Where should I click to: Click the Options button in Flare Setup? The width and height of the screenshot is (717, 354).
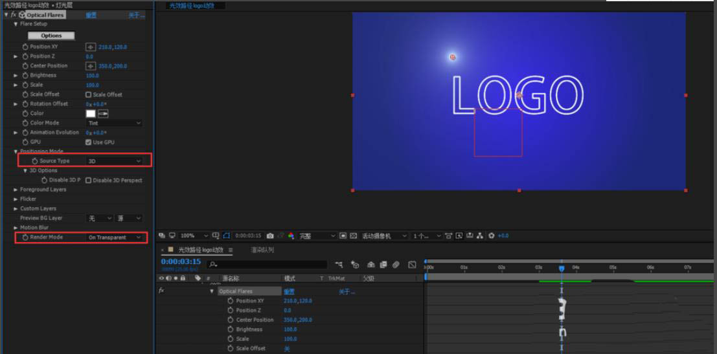[51, 36]
